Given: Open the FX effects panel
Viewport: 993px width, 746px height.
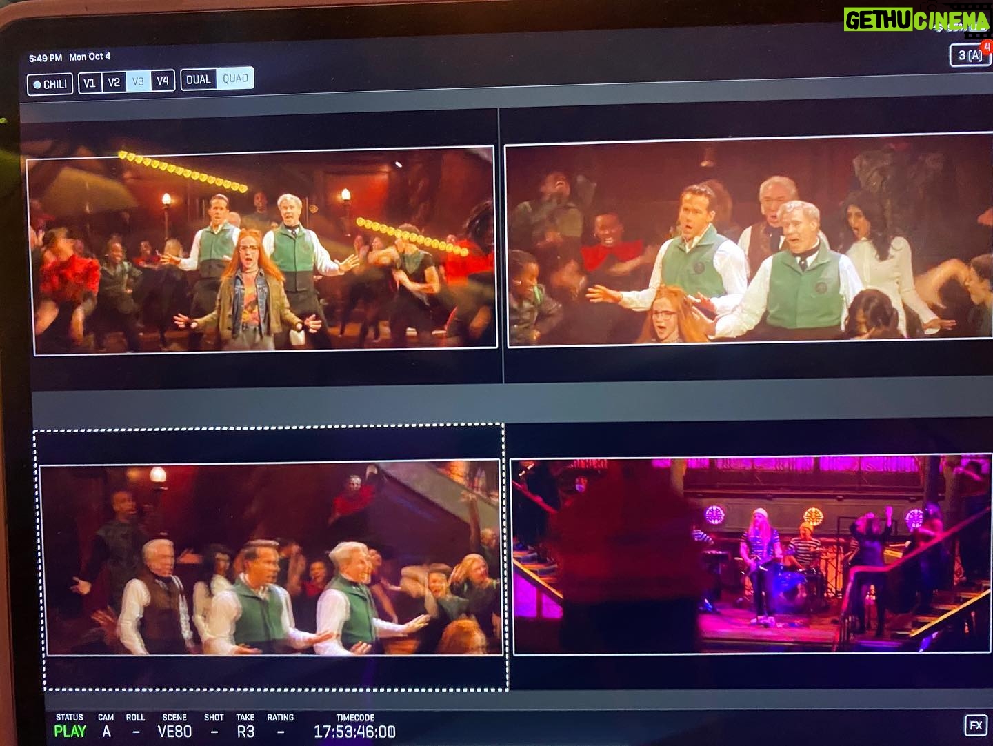Looking at the screenshot, I should 976,725.
